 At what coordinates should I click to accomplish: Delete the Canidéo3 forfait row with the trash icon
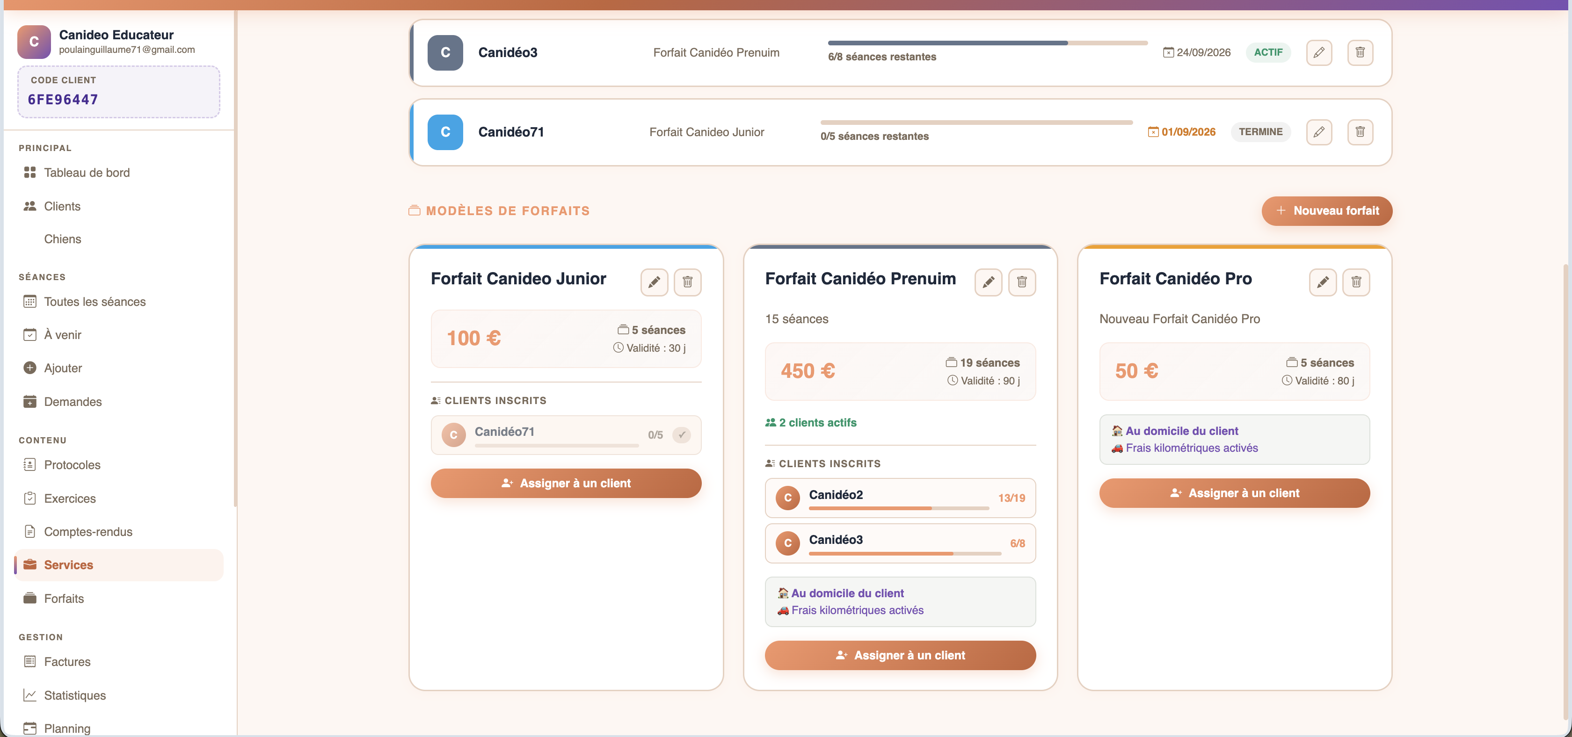point(1360,52)
